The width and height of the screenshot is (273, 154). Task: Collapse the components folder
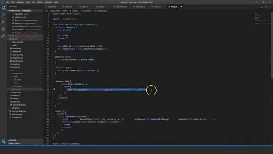point(17,74)
